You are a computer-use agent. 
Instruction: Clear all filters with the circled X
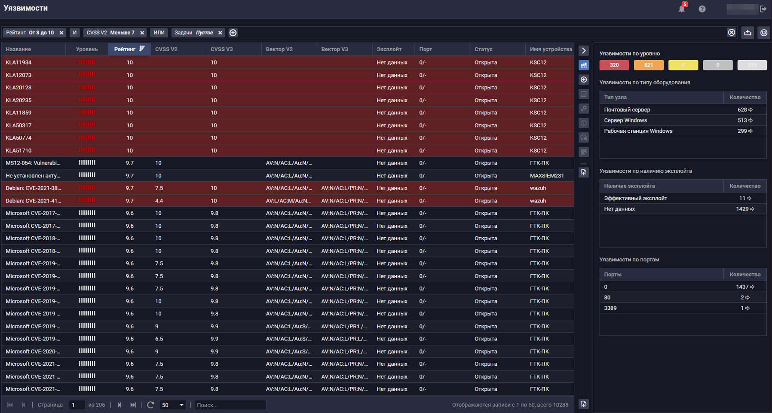(x=731, y=33)
